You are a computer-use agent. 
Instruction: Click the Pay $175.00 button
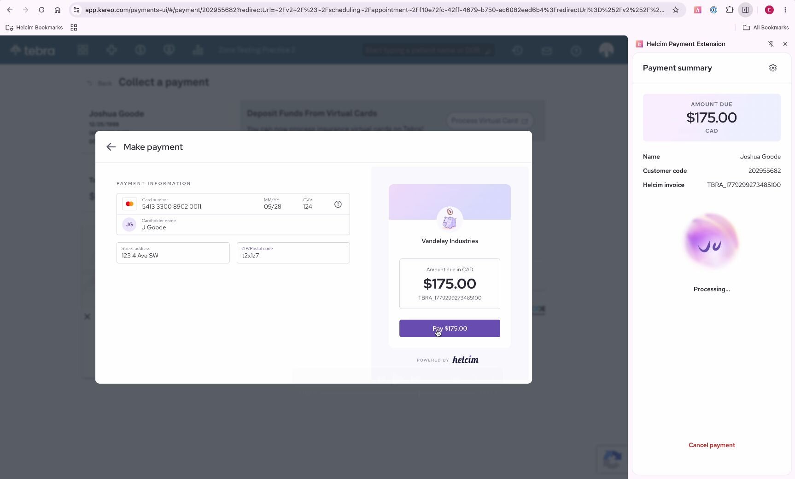[x=450, y=328]
